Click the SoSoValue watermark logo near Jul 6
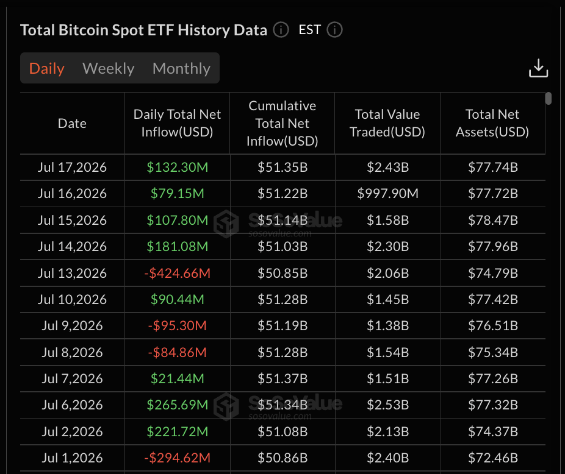Screen dimensions: 565x474 (x=226, y=407)
